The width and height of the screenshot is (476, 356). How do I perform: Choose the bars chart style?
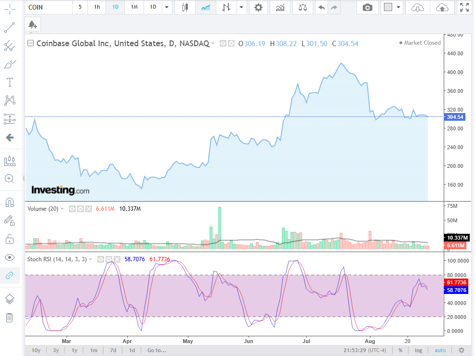coord(226,7)
